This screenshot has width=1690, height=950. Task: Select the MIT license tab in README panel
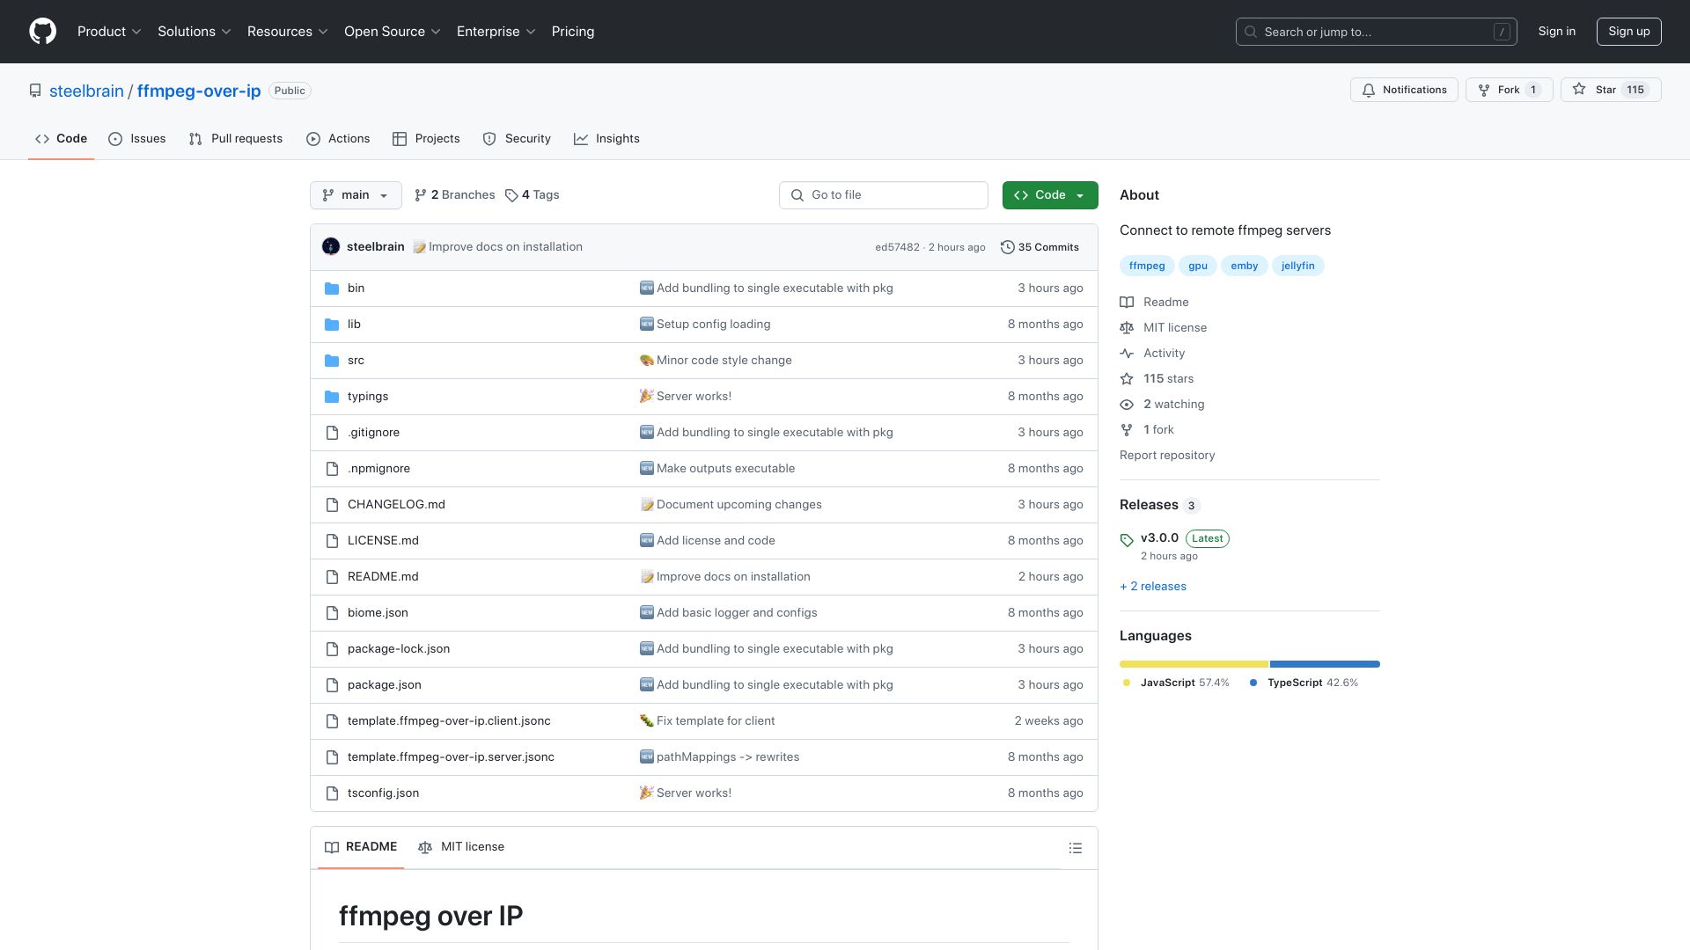tap(461, 847)
